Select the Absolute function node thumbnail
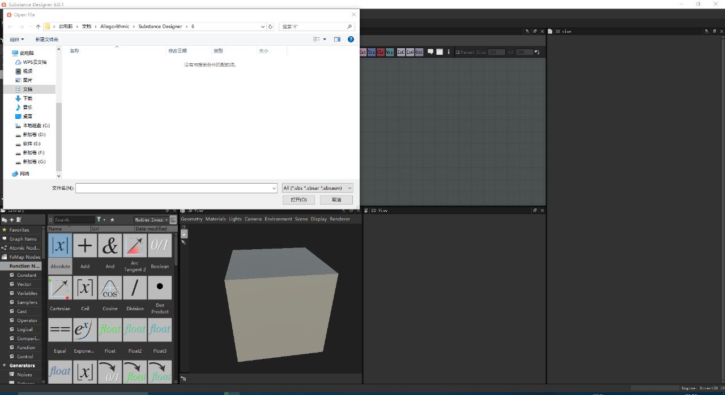725x395 pixels. click(x=60, y=246)
